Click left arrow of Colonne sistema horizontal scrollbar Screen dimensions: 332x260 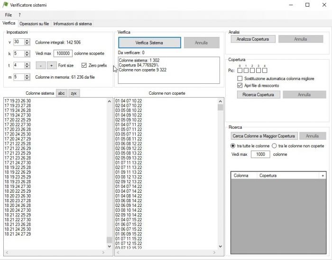7,252
